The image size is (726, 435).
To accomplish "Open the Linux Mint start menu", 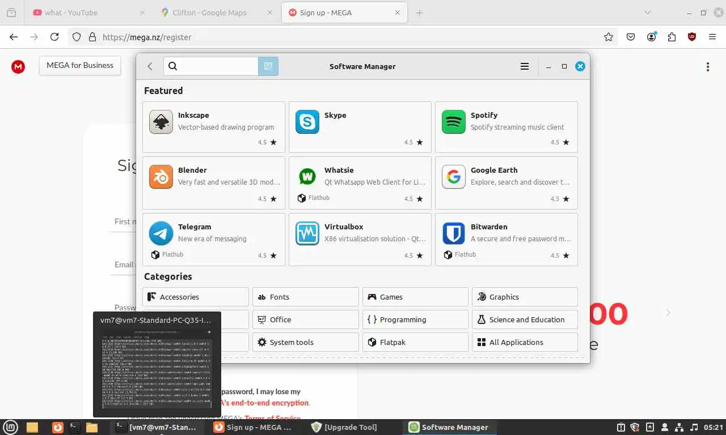I will pos(11,427).
